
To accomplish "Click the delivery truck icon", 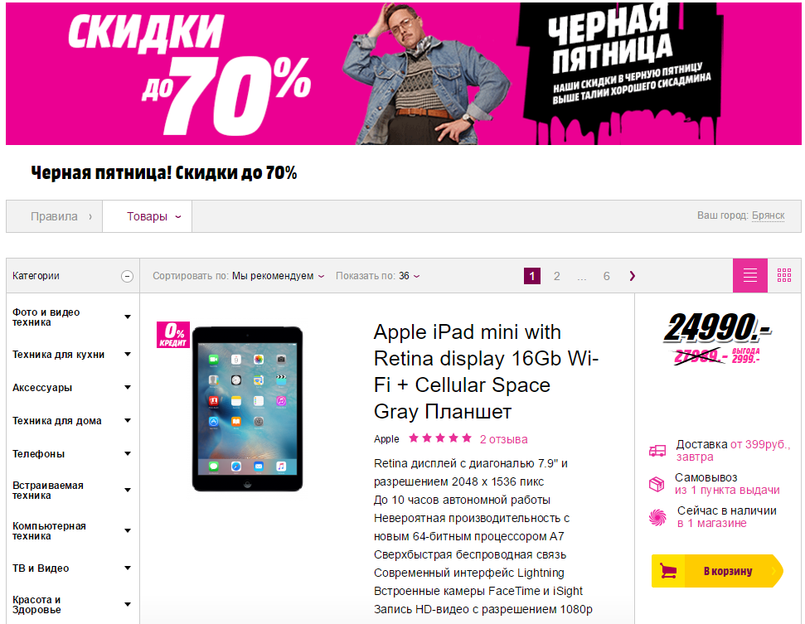I will (x=657, y=451).
